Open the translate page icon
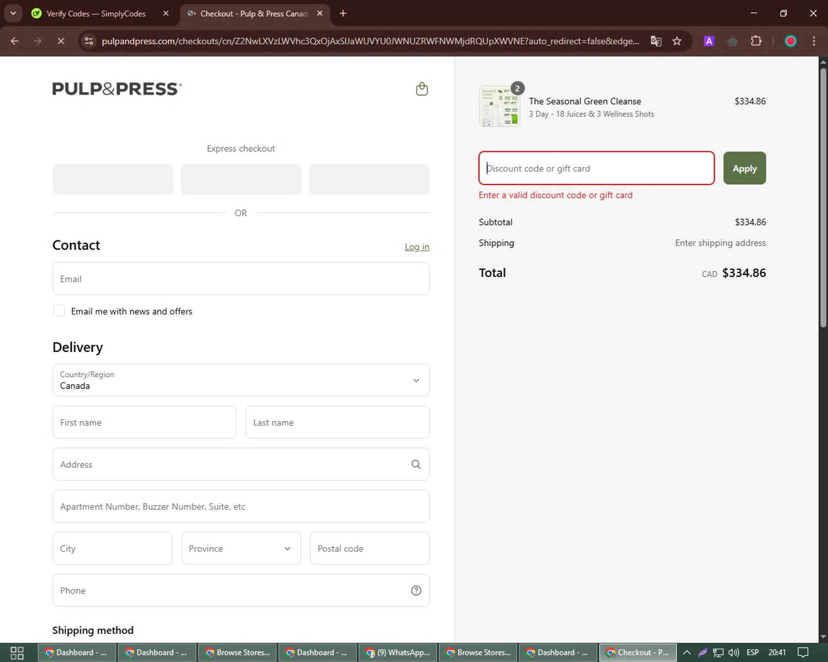 click(656, 41)
